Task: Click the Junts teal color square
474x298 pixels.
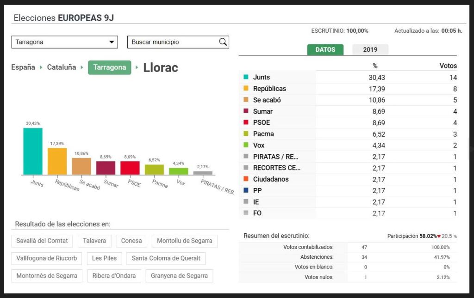Action: 246,77
